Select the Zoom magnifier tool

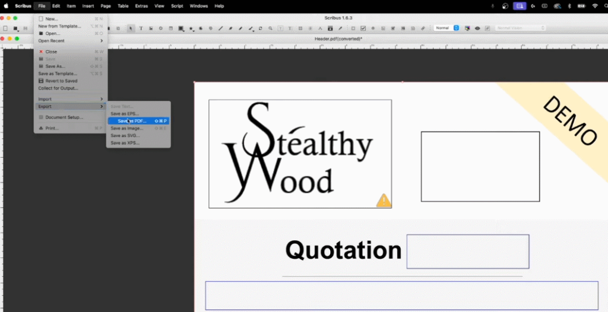[x=270, y=28]
